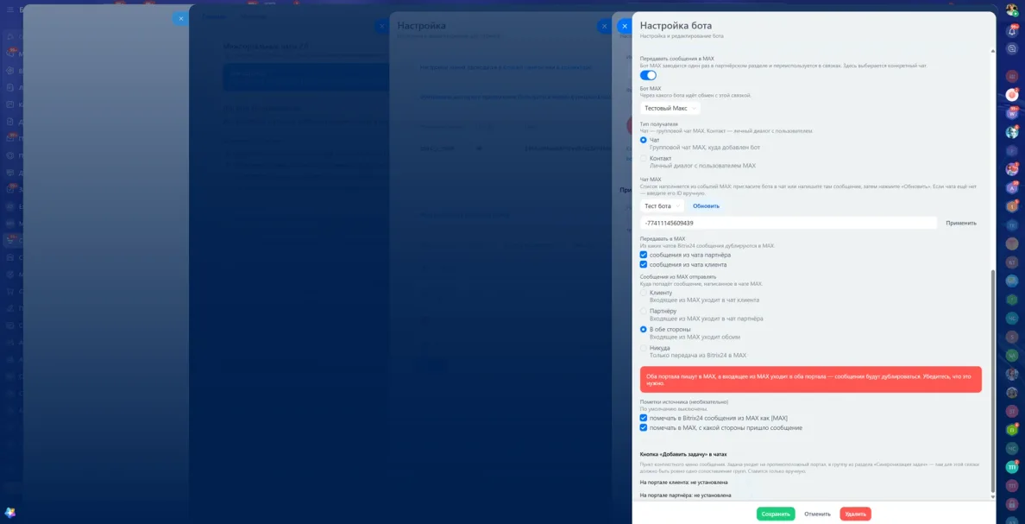Toggle Передавать сообщения в MAX switch

pos(648,75)
